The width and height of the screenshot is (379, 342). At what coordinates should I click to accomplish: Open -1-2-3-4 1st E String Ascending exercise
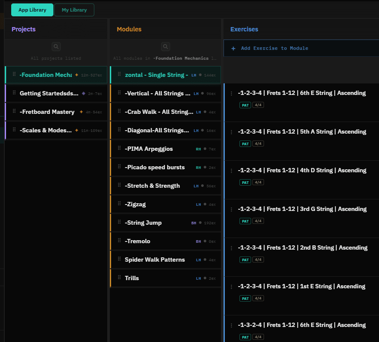(301, 296)
